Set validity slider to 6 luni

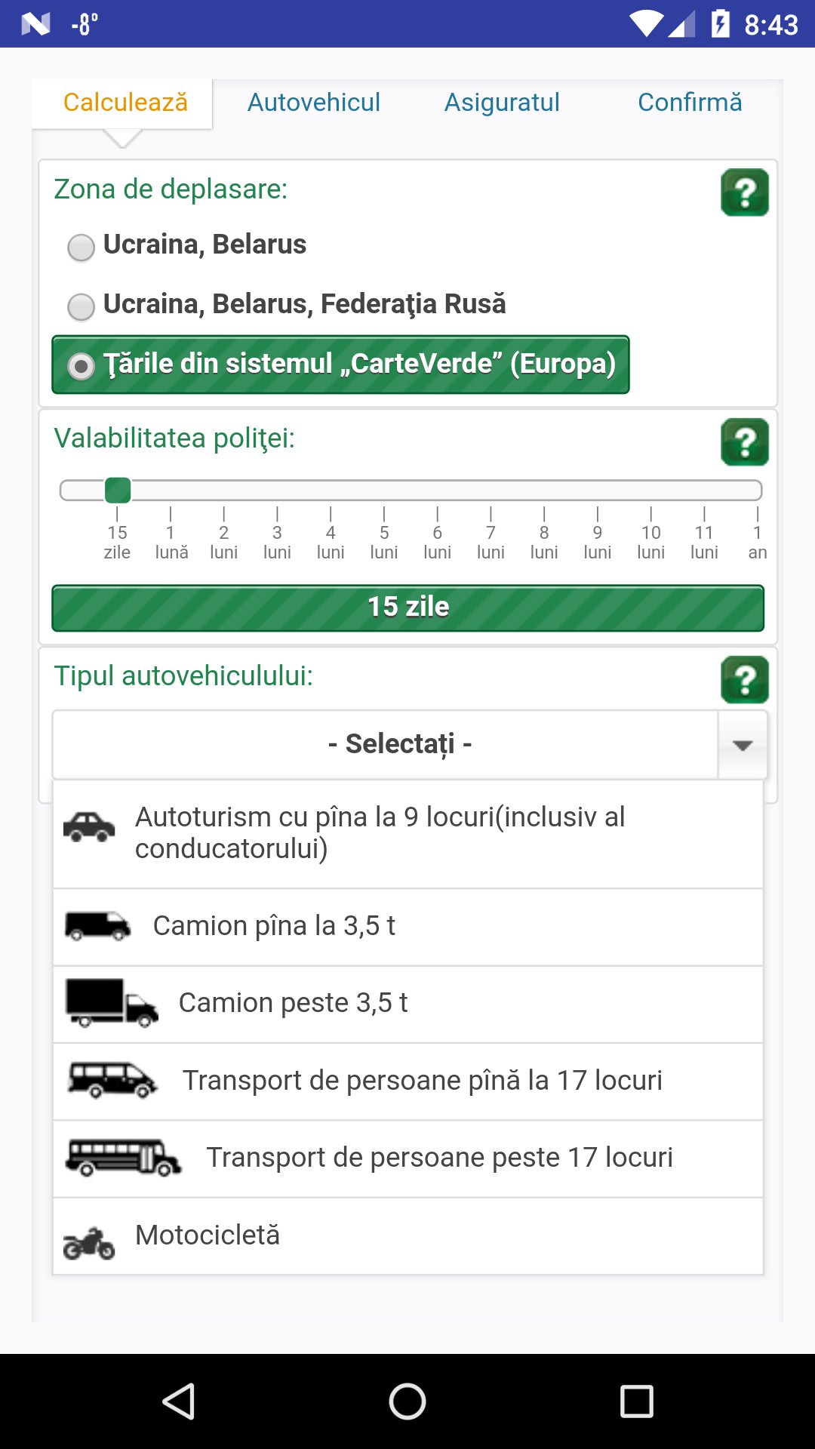pyautogui.click(x=438, y=491)
